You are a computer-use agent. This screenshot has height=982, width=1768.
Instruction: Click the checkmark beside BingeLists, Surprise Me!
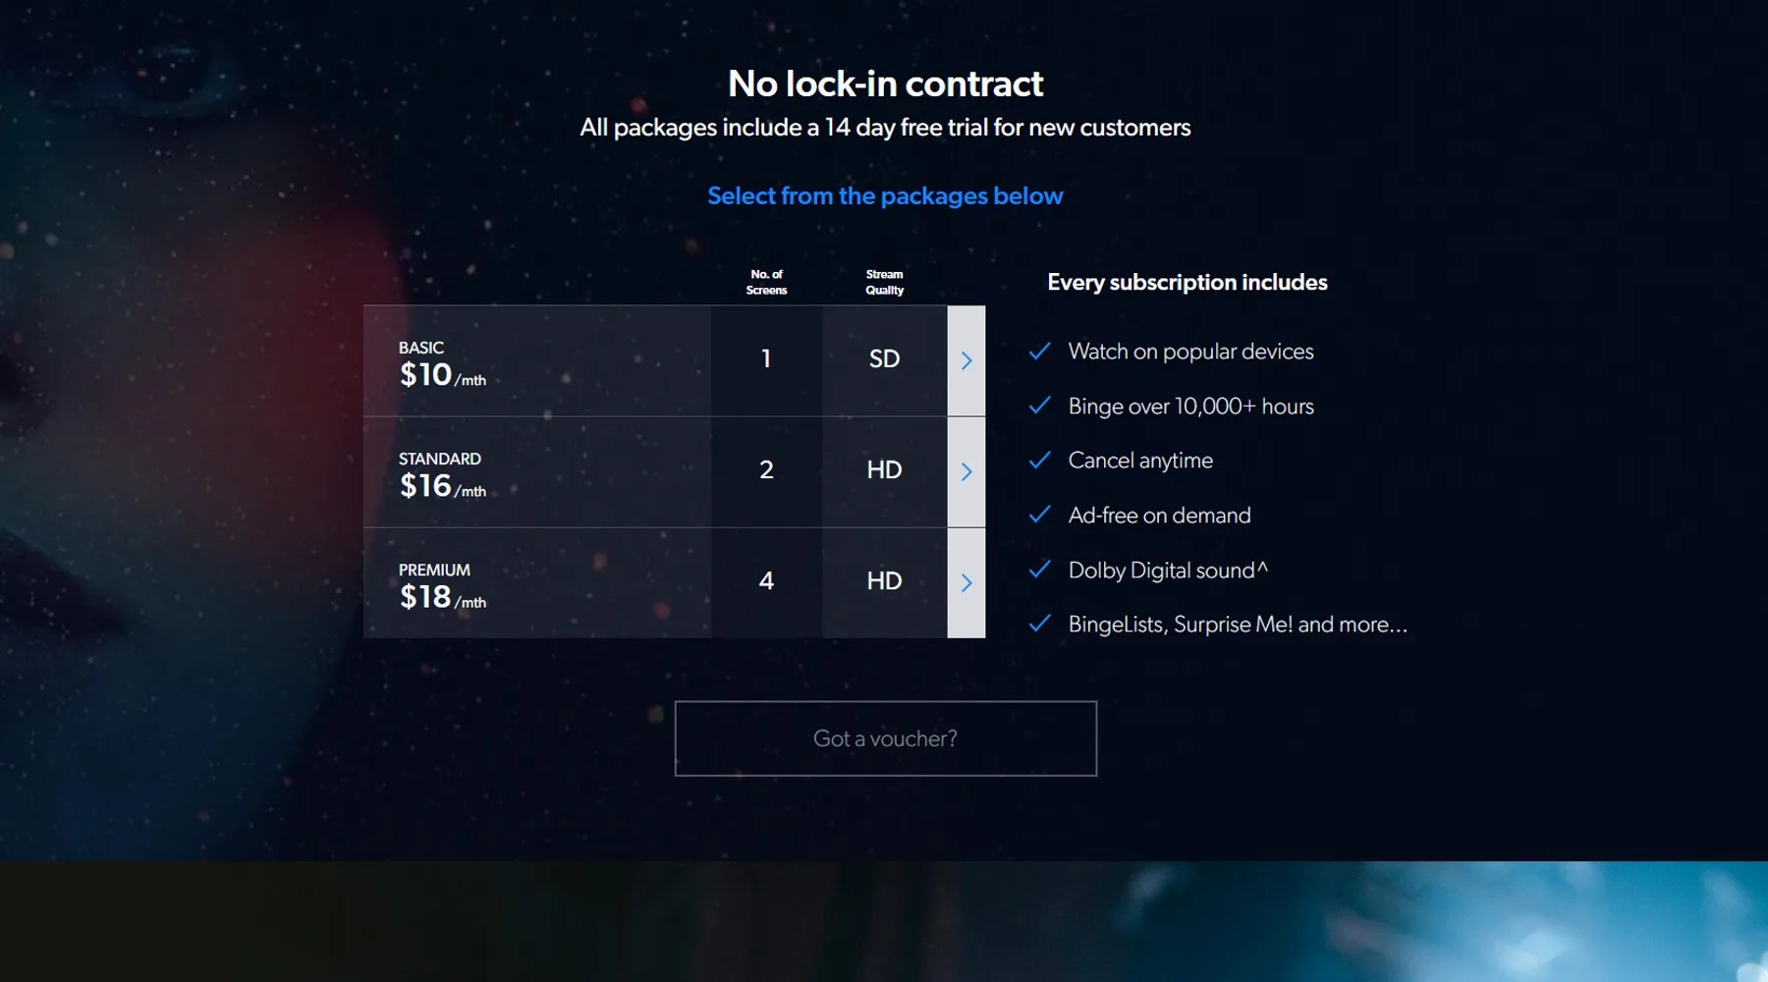(x=1039, y=624)
